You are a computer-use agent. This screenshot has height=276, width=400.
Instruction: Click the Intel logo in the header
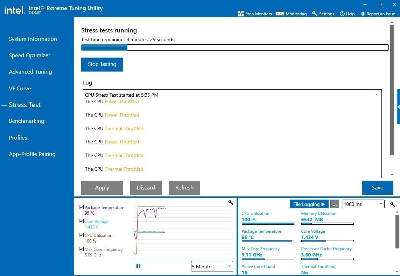(x=15, y=10)
